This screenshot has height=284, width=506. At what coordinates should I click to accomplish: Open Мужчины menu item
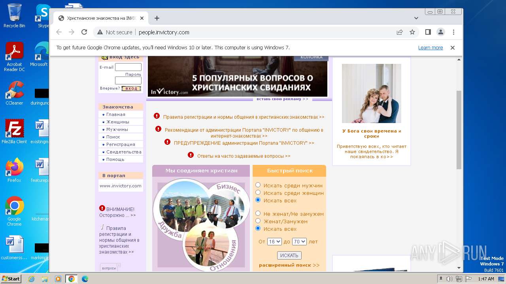[117, 129]
